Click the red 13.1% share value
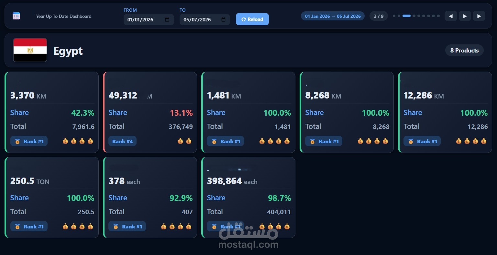 click(182, 113)
